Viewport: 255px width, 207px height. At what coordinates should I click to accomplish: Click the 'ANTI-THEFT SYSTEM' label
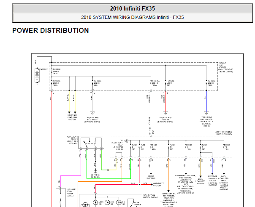[x=159, y=184]
